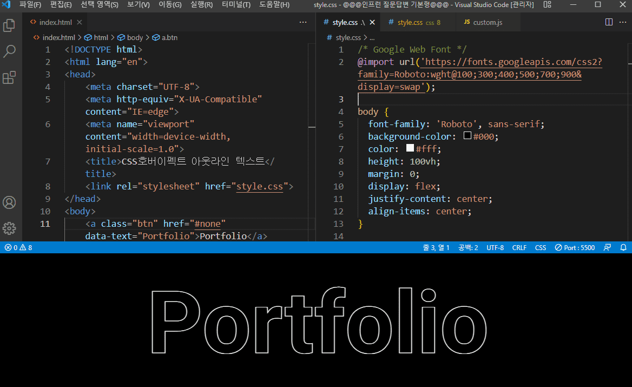
Task: Click the display flex value
Action: 426,186
